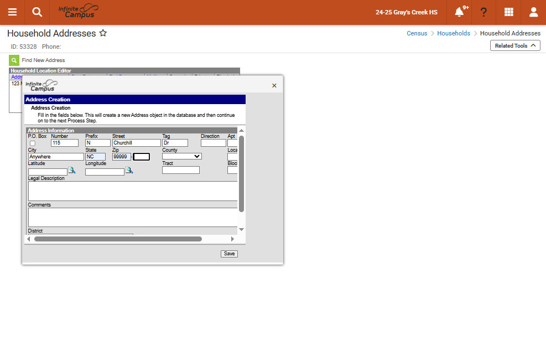Click the Infinite Campus header logo
Screen dimensions: 546x355
(79, 12)
